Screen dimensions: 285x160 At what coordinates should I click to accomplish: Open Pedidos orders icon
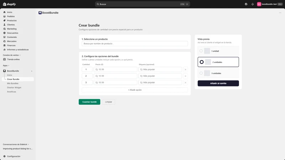[x=4, y=16]
